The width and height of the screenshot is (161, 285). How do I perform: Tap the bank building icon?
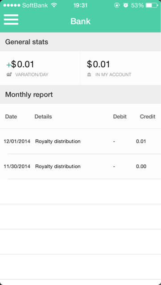[x=89, y=74]
